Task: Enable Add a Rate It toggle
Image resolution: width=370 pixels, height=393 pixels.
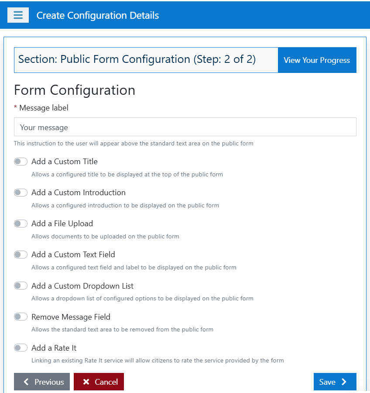Action: coord(21,348)
